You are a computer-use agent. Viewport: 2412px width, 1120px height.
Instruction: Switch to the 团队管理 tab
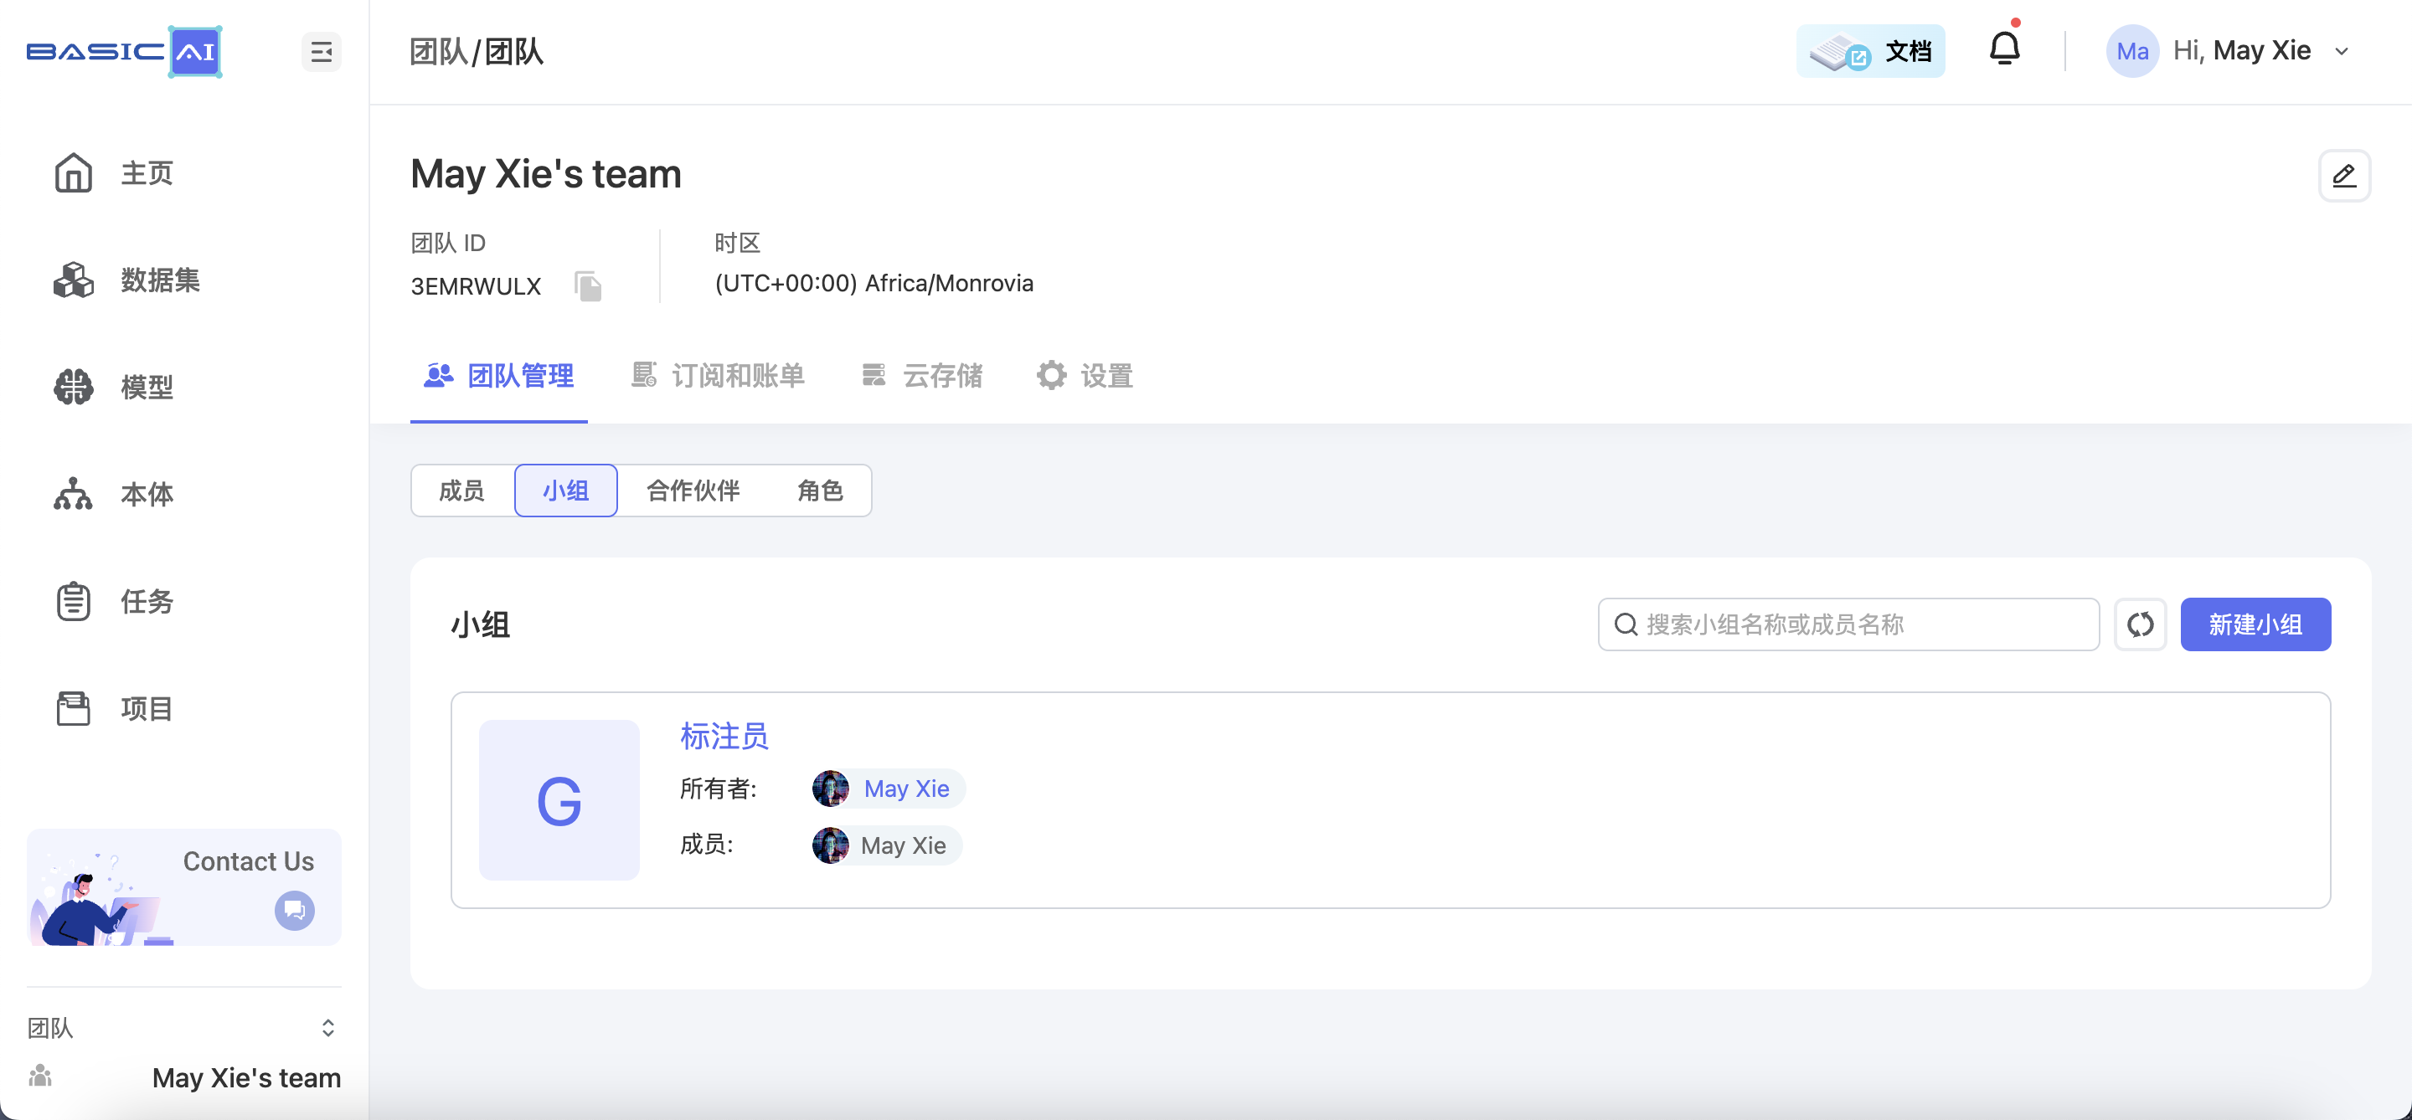(498, 376)
